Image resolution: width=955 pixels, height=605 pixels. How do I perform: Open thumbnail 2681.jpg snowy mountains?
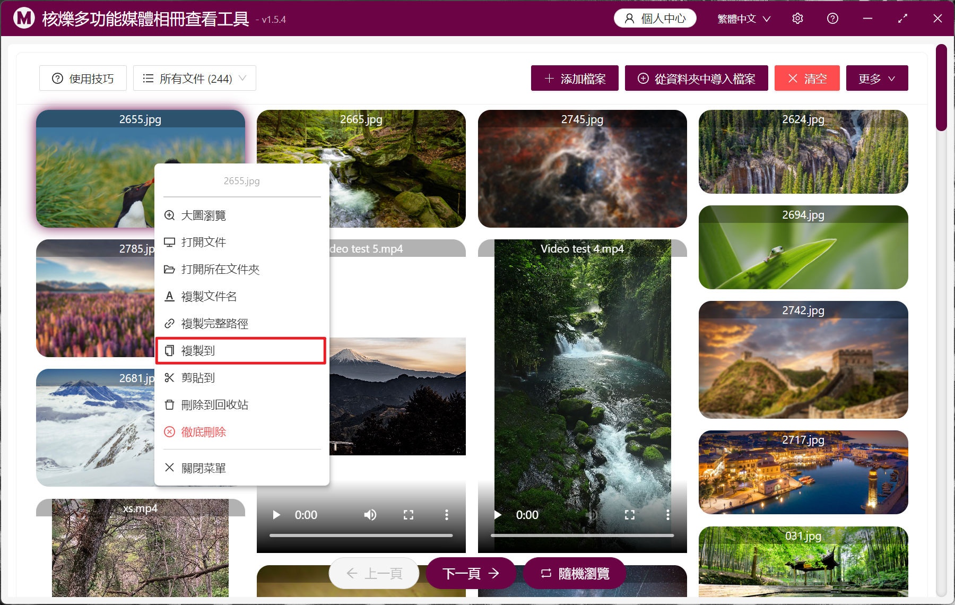tap(95, 428)
